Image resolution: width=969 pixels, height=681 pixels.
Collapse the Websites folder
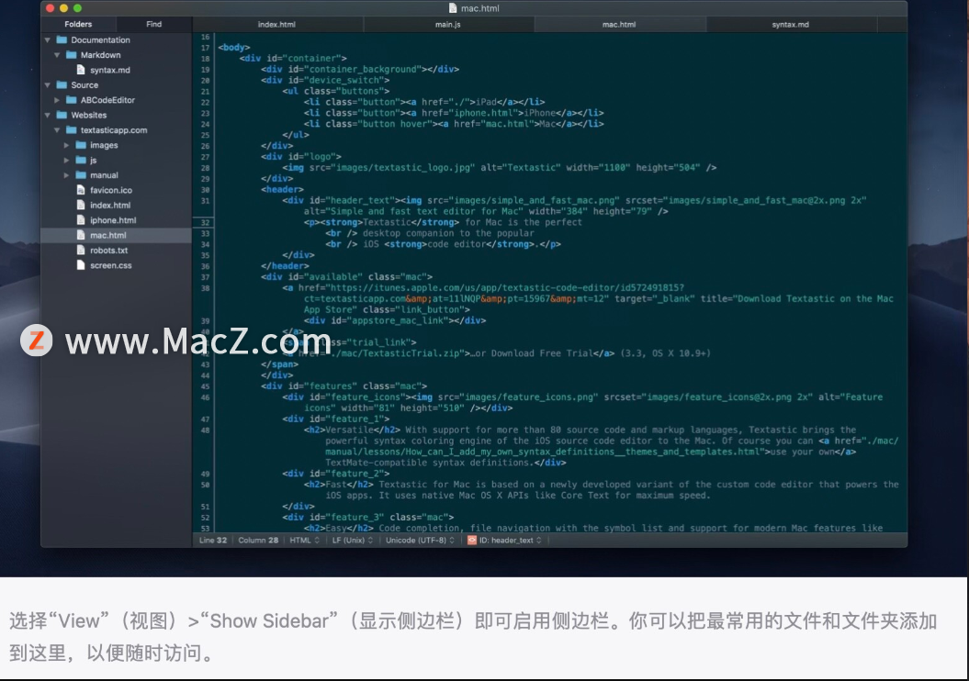[x=47, y=115]
